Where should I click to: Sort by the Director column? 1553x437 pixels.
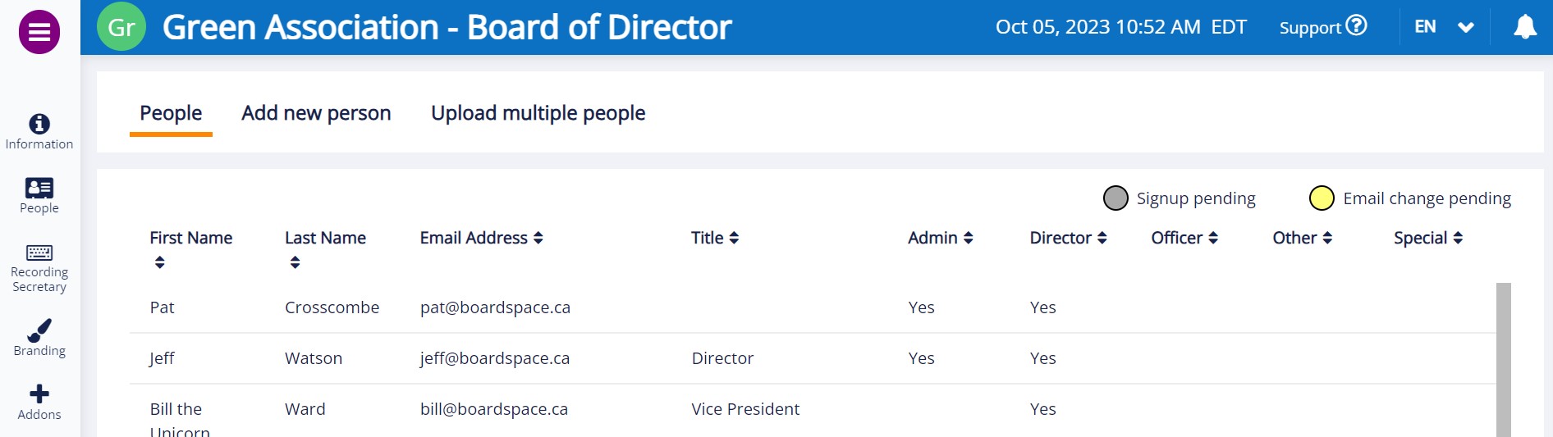pyautogui.click(x=1102, y=238)
